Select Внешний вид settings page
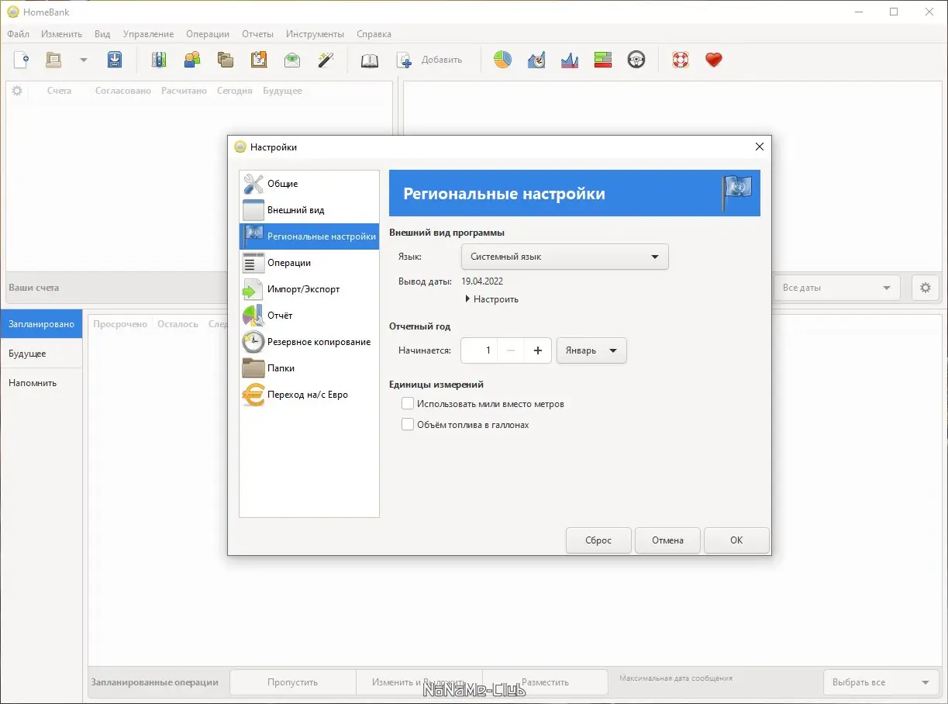 (x=309, y=210)
